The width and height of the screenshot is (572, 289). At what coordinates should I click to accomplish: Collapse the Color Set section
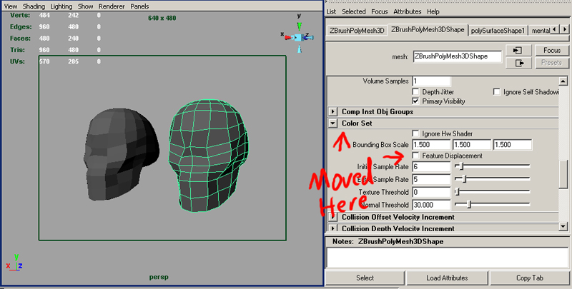click(333, 123)
